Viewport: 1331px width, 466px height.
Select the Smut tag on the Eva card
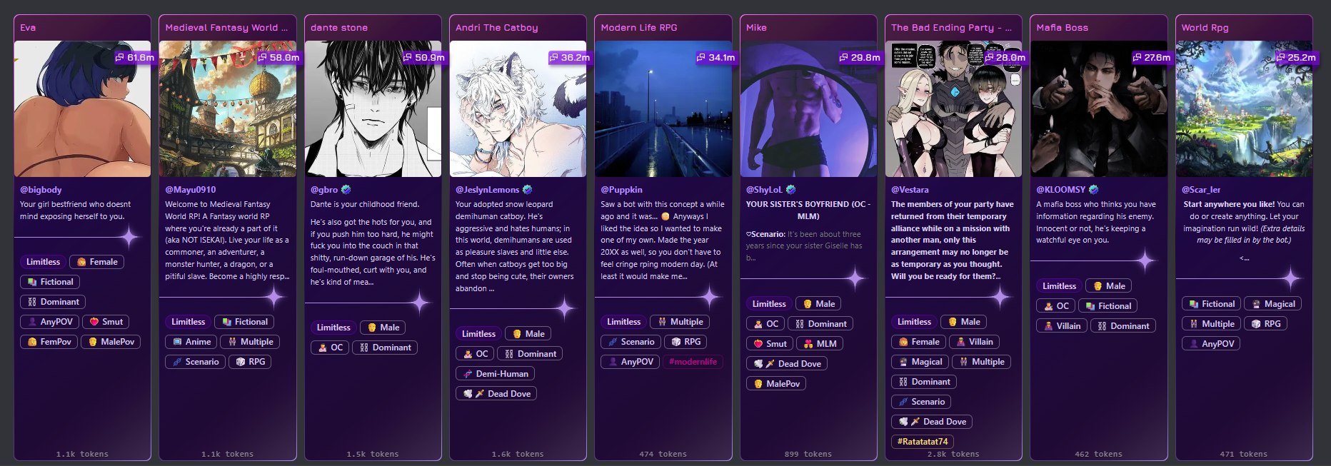pos(106,322)
